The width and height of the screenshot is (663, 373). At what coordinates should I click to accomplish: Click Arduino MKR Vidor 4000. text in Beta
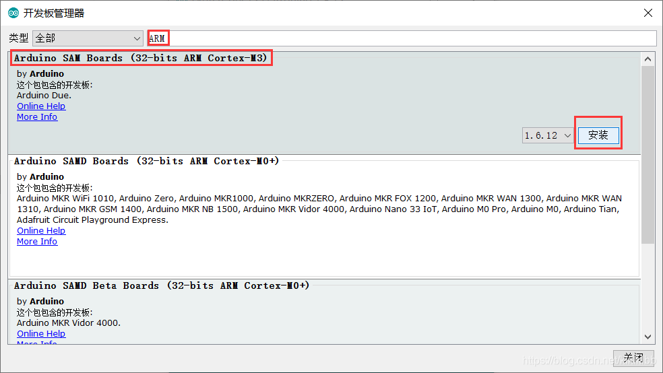pos(69,323)
